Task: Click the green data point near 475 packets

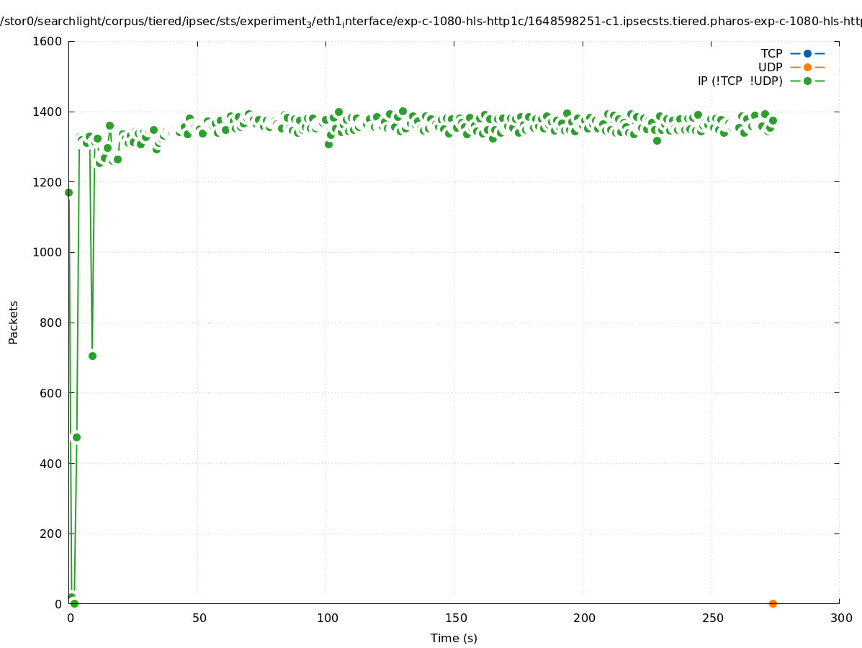Action: 76,437
